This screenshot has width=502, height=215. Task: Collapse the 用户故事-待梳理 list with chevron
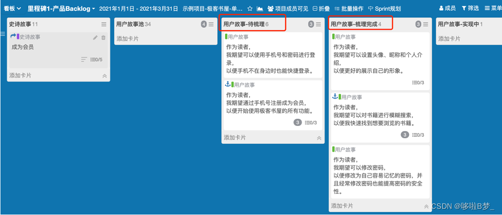pyautogui.click(x=319, y=138)
